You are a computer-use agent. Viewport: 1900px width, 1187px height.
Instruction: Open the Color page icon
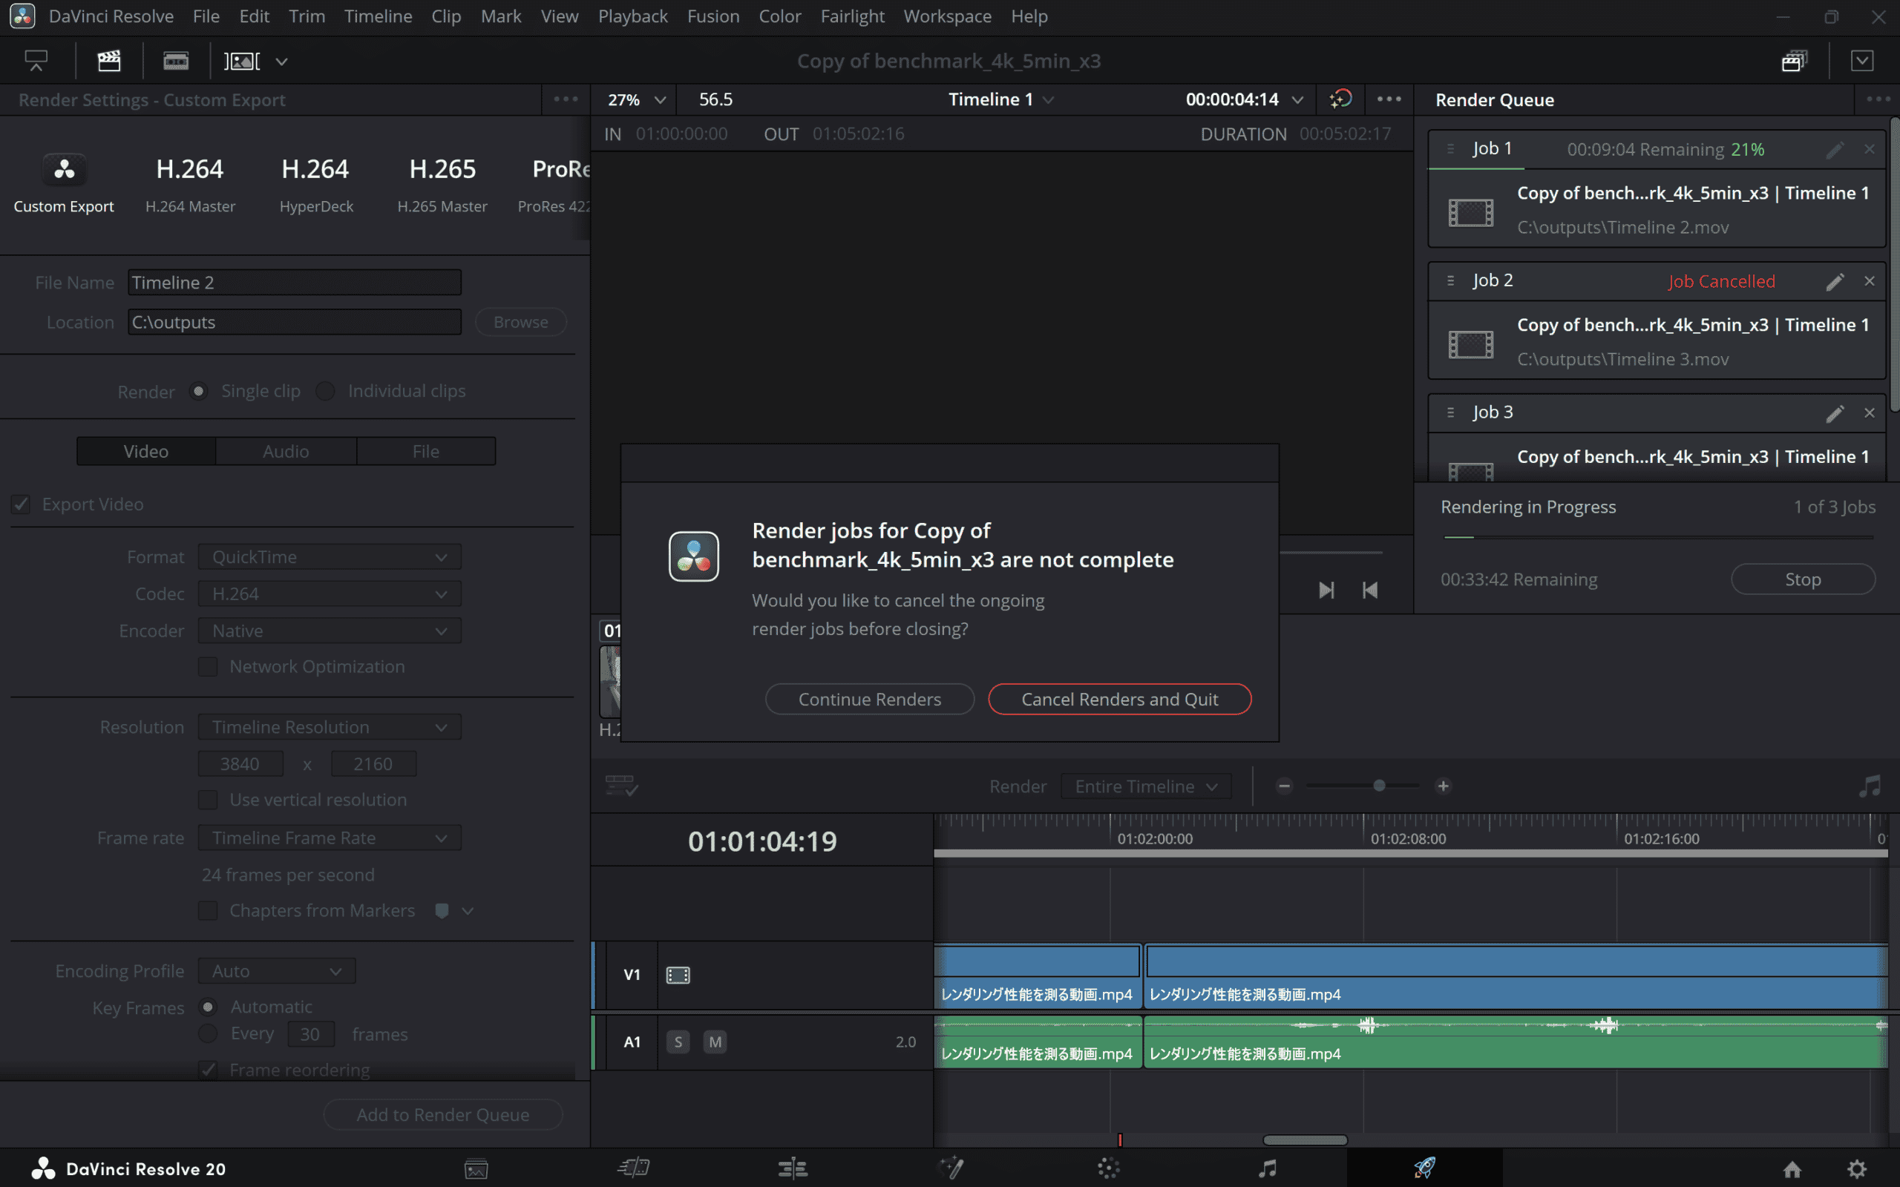pos(1109,1168)
